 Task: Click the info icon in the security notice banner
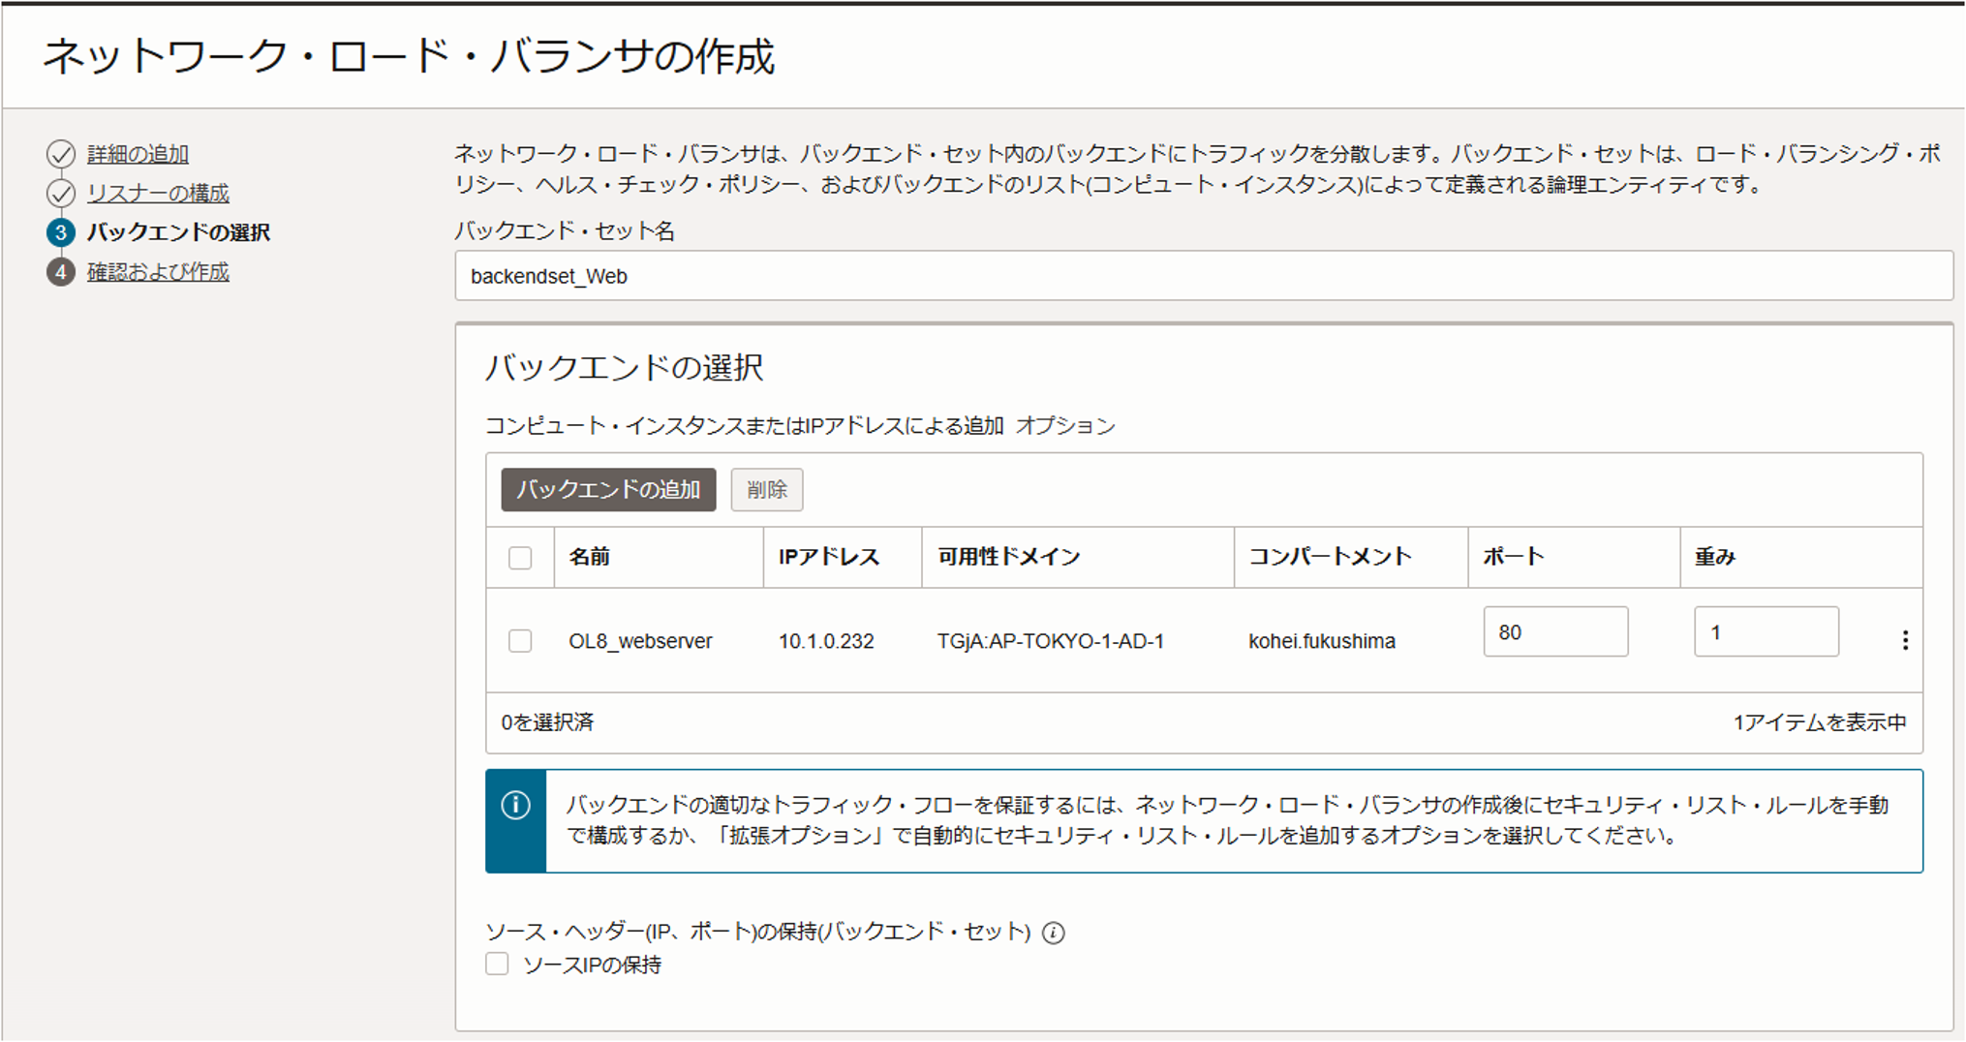pos(515,804)
